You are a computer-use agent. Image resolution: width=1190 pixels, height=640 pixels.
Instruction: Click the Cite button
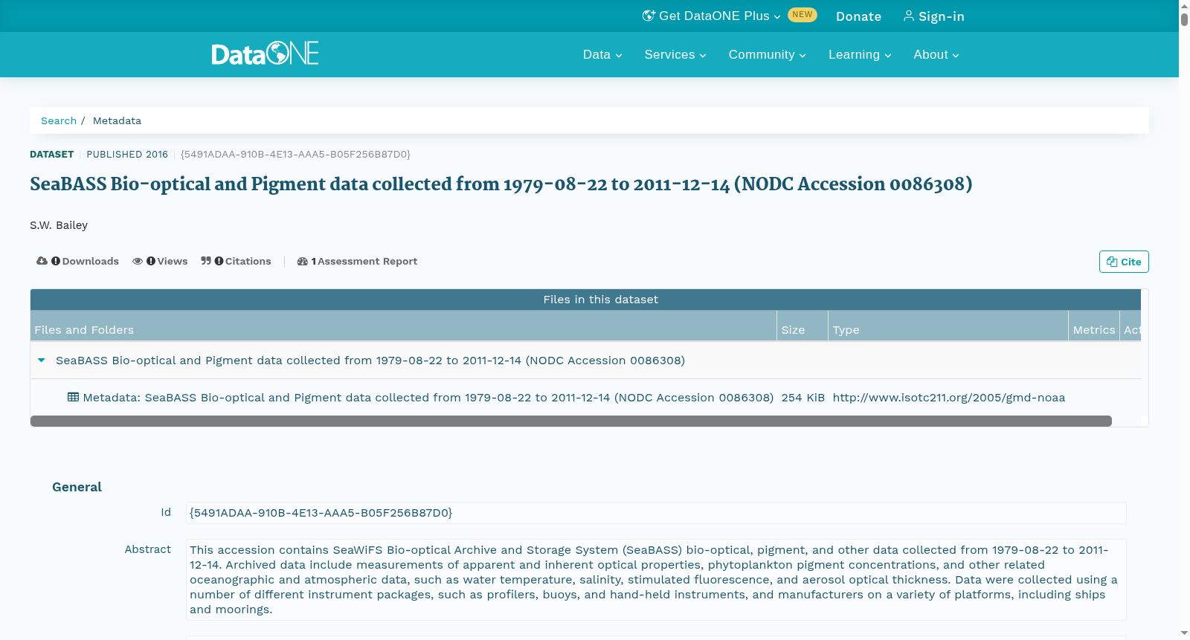[1124, 262]
